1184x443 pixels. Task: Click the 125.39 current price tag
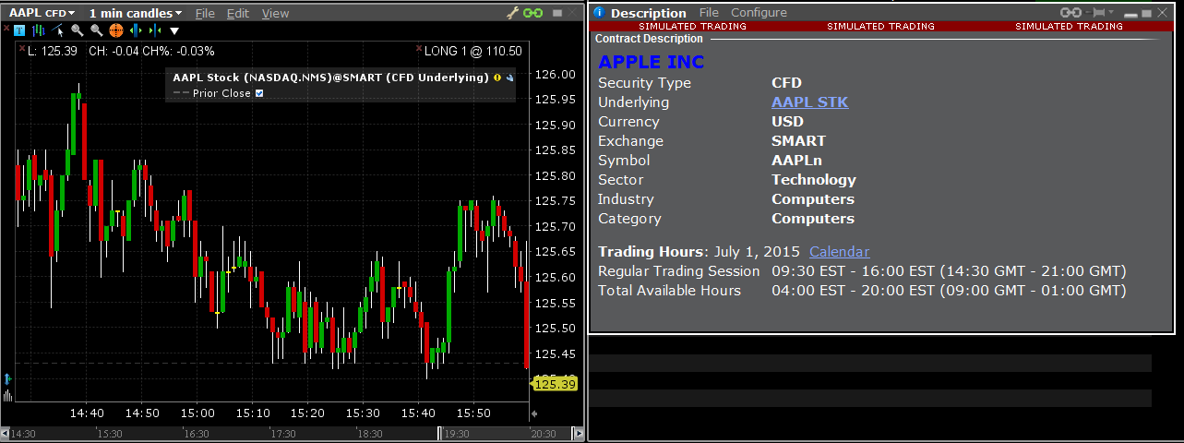coord(556,384)
